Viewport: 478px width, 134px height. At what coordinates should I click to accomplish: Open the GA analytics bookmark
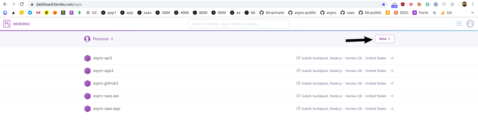click(x=446, y=13)
